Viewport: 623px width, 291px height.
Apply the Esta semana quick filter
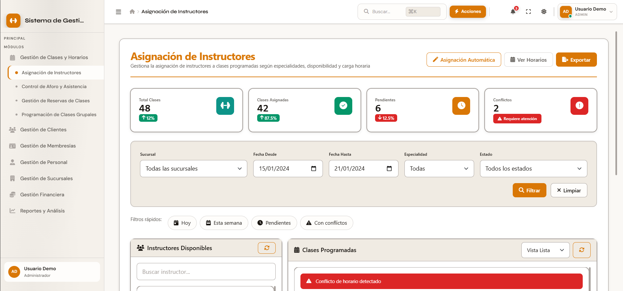[x=224, y=223]
